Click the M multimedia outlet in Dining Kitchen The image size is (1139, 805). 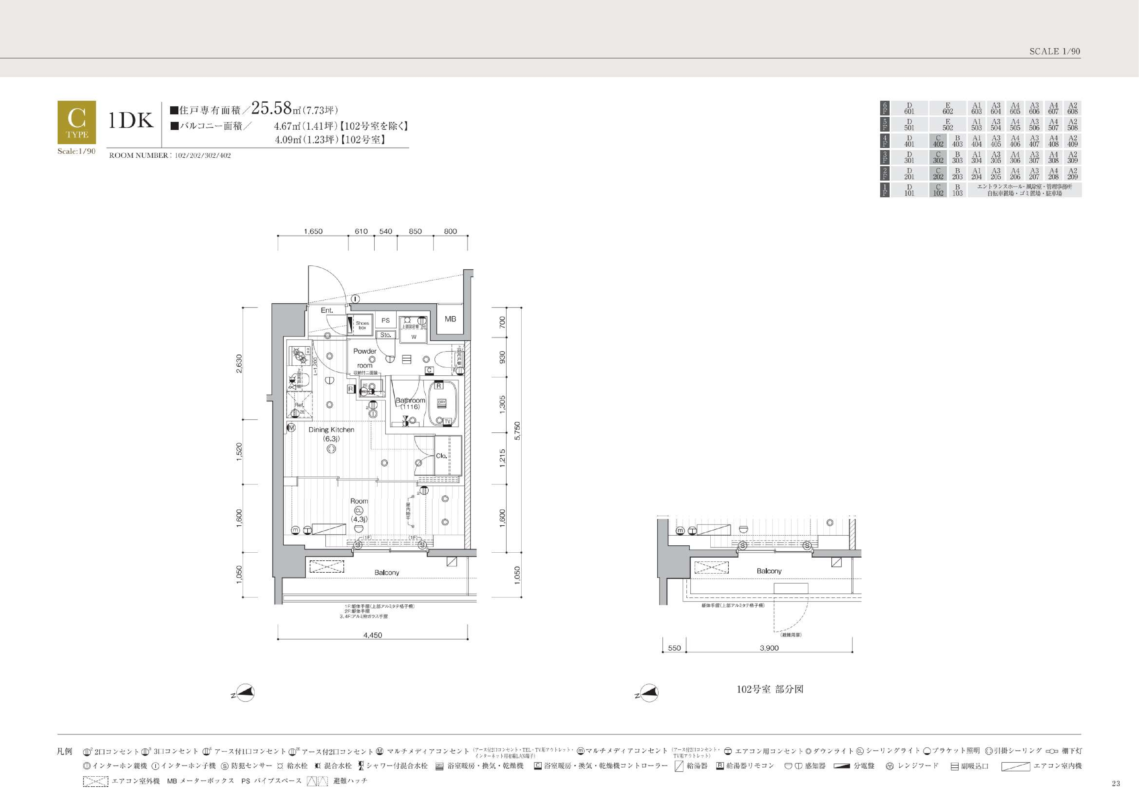(292, 427)
